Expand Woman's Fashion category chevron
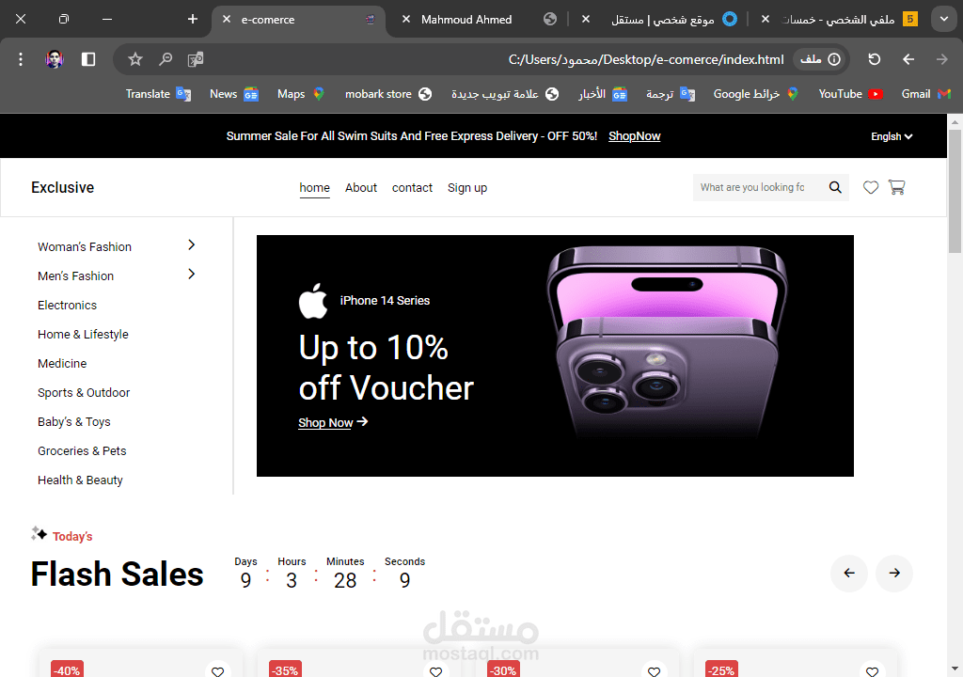 pyautogui.click(x=192, y=245)
